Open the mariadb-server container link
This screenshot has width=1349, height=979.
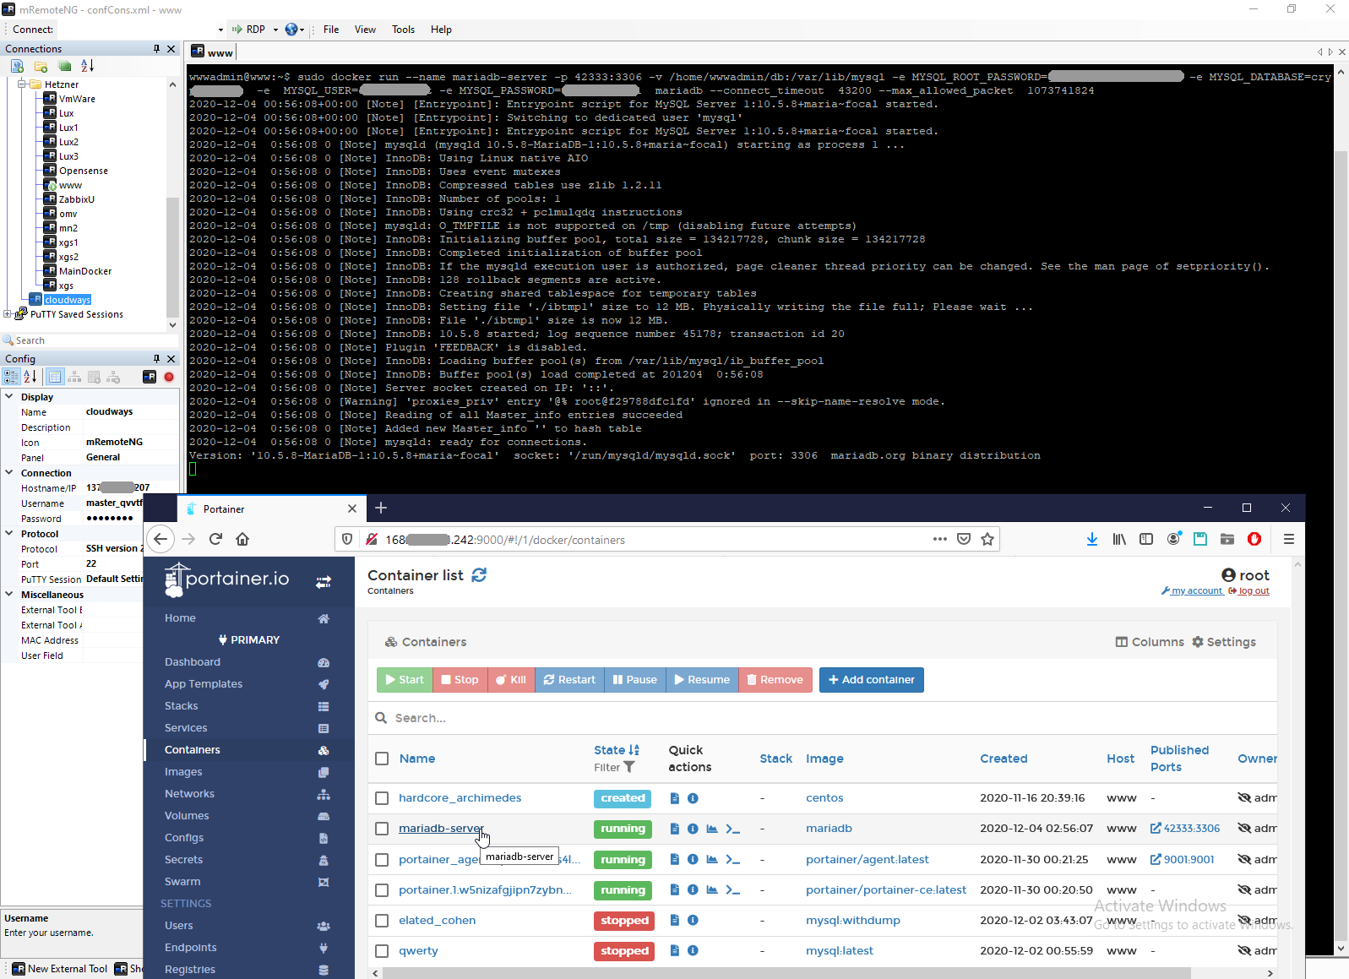tap(441, 829)
